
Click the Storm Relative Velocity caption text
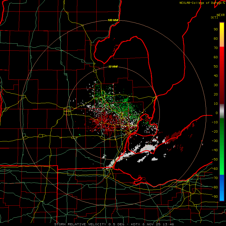114,224
